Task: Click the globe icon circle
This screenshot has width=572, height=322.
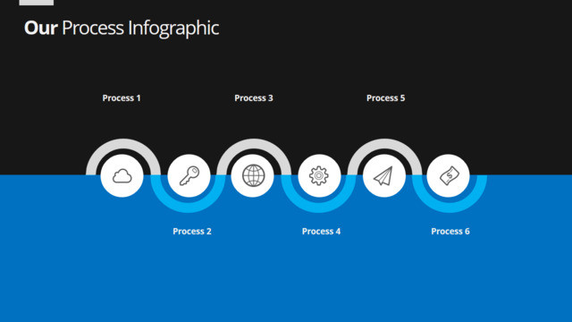Action: coord(252,176)
